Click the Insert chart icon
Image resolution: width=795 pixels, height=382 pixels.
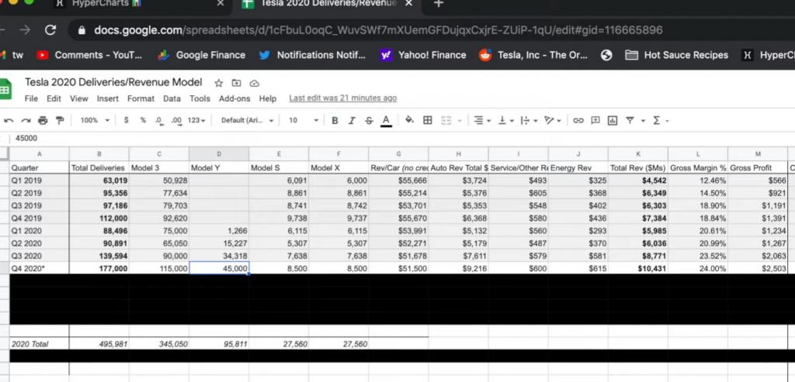pyautogui.click(x=612, y=120)
